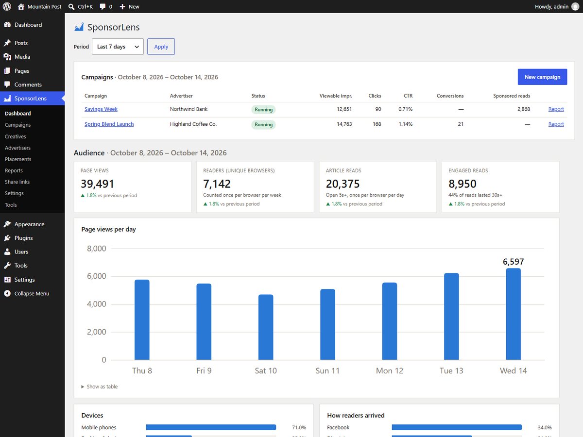
Task: Click SponsorLens logo beside page title
Action: pyautogui.click(x=79, y=27)
